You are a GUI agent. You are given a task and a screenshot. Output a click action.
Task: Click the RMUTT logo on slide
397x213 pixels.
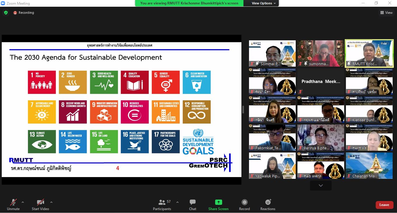21,160
